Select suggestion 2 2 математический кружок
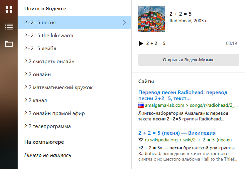This screenshot has height=169, width=245. click(x=59, y=87)
